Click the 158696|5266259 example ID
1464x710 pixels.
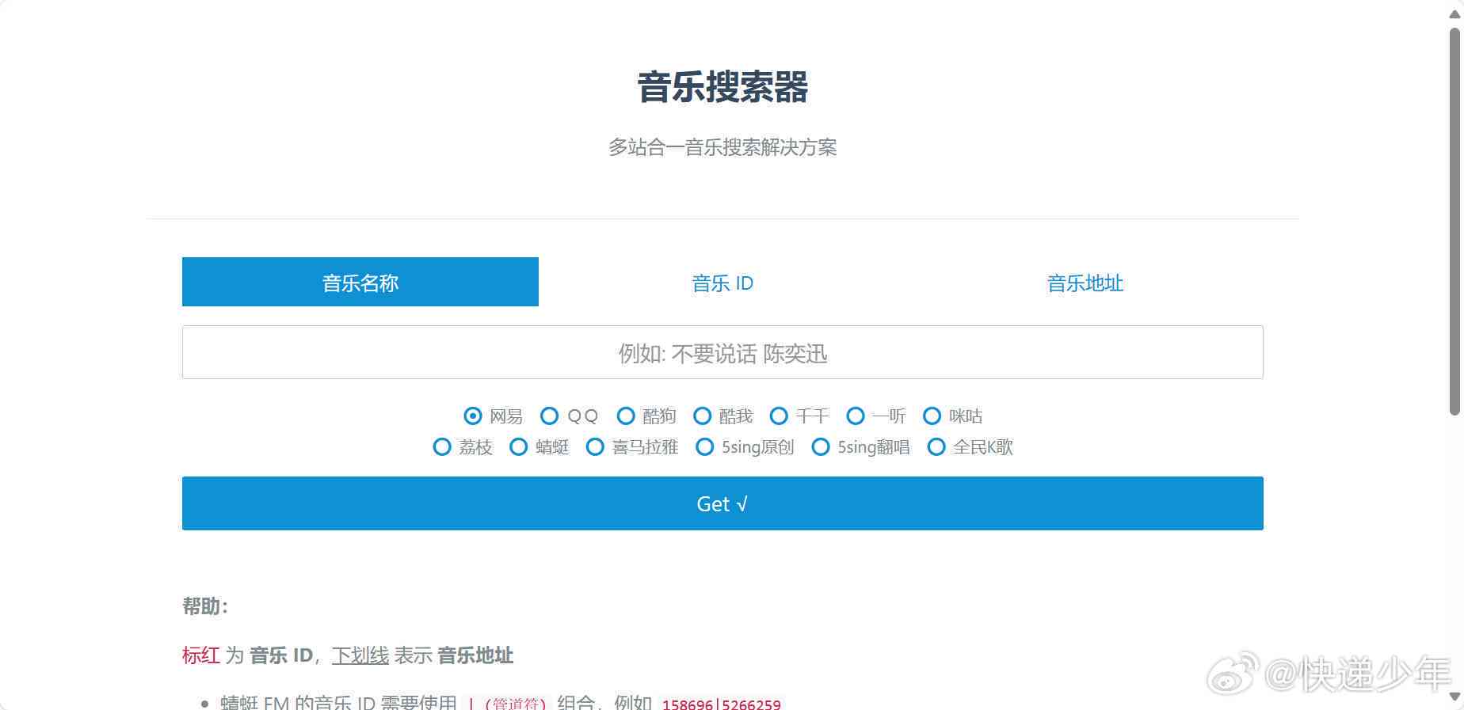[x=721, y=704]
